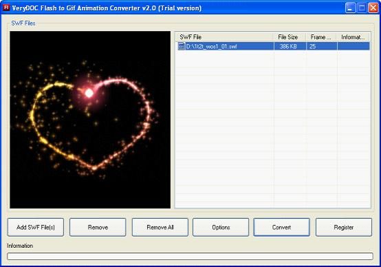Sort by the File Size column header
This screenshot has width=381, height=267.
point(290,37)
